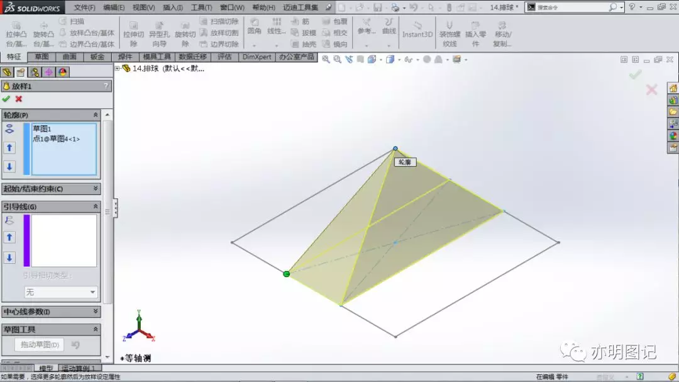Click 旋转切除 revolved cut tool
Viewport: 679px width, 382px height.
coord(185,34)
